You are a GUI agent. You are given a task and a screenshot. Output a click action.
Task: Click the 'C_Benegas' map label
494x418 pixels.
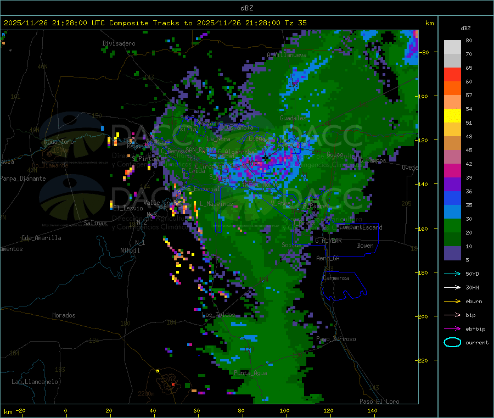[176, 151]
